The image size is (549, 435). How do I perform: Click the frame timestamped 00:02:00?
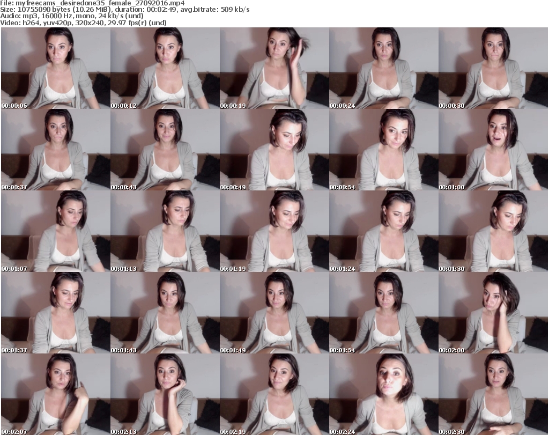493,313
